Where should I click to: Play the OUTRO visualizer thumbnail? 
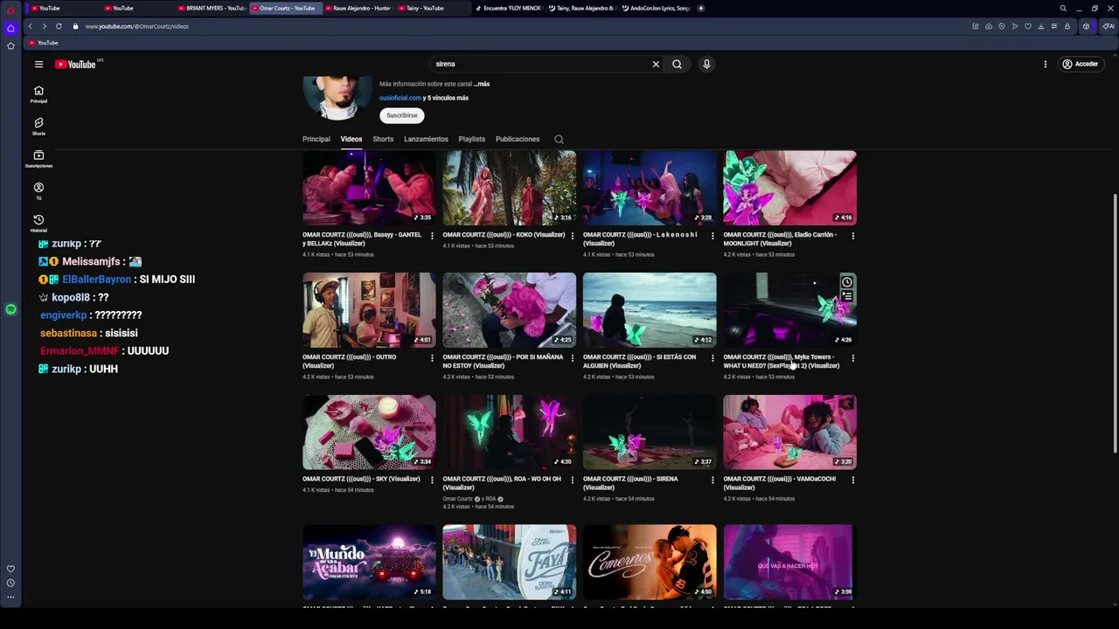pos(369,309)
